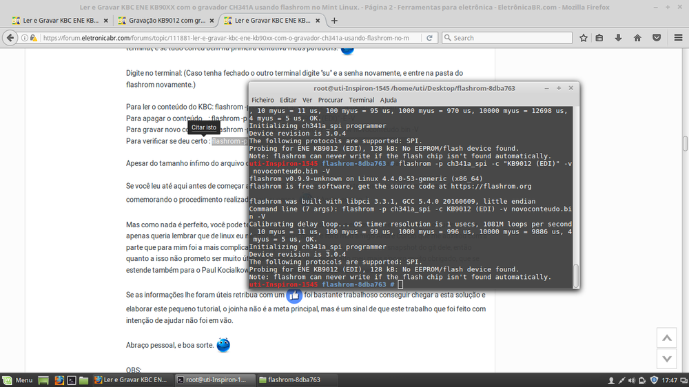Click the Citar isto tooltip button

click(204, 127)
